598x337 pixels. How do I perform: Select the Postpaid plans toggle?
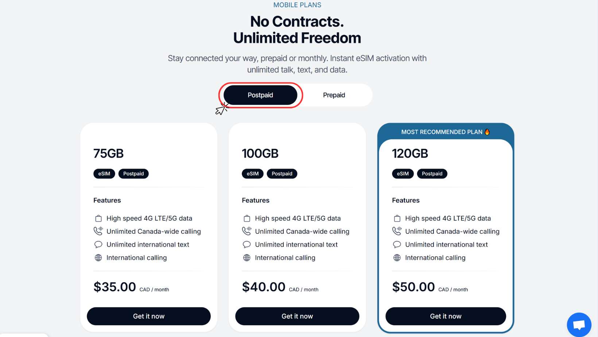[260, 95]
